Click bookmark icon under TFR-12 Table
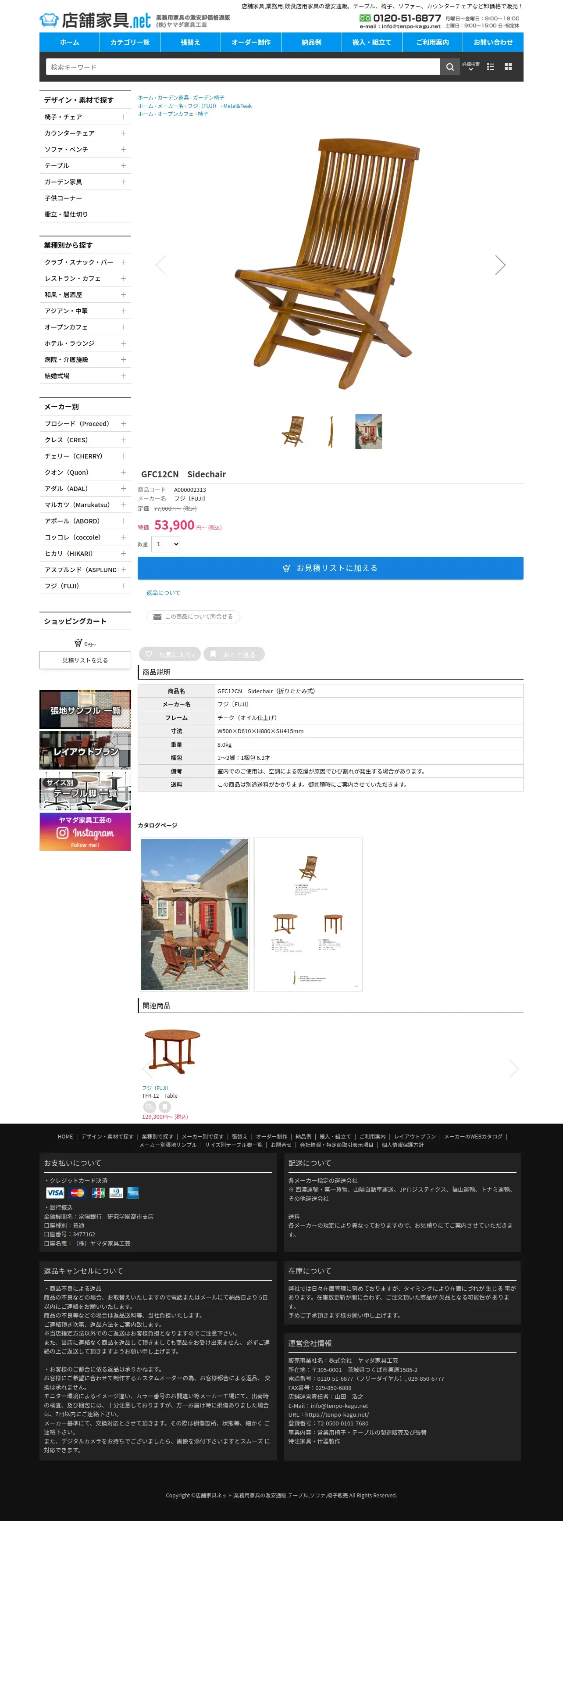The height and width of the screenshot is (1690, 563). (x=164, y=1107)
